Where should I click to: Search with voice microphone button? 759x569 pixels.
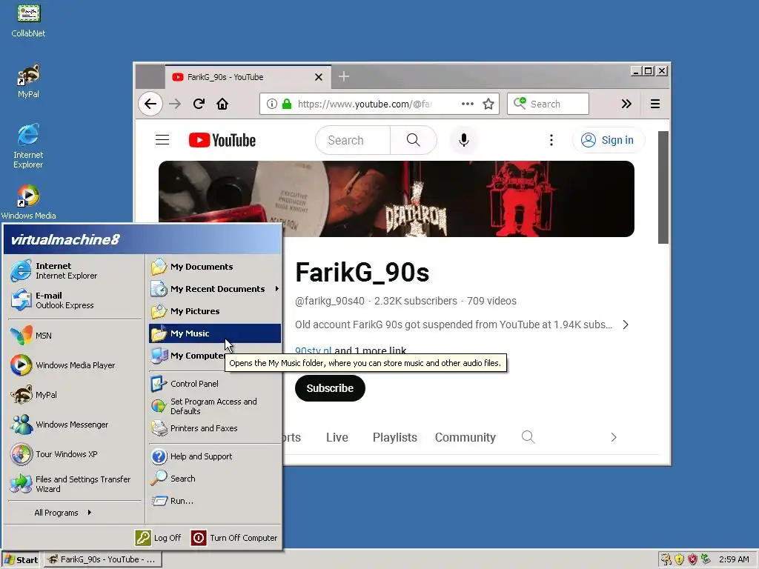pyautogui.click(x=463, y=140)
